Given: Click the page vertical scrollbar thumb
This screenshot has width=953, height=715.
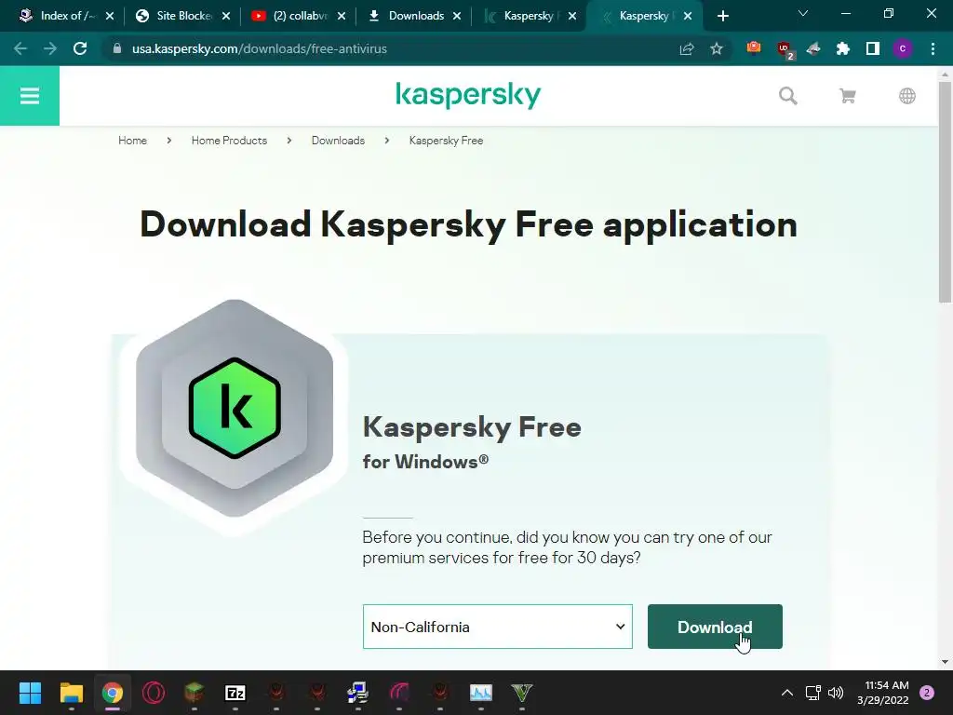Looking at the screenshot, I should [x=945, y=192].
